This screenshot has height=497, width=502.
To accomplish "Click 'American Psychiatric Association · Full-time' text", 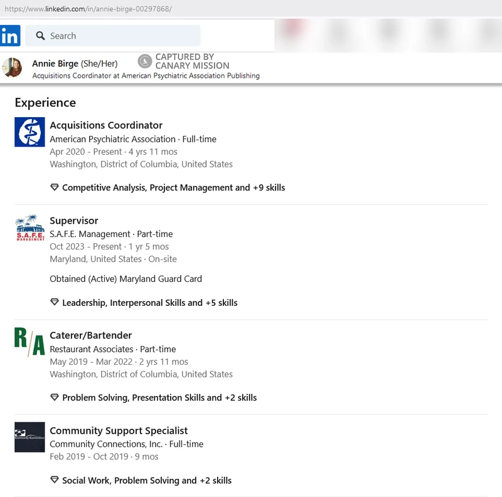I will tap(133, 139).
